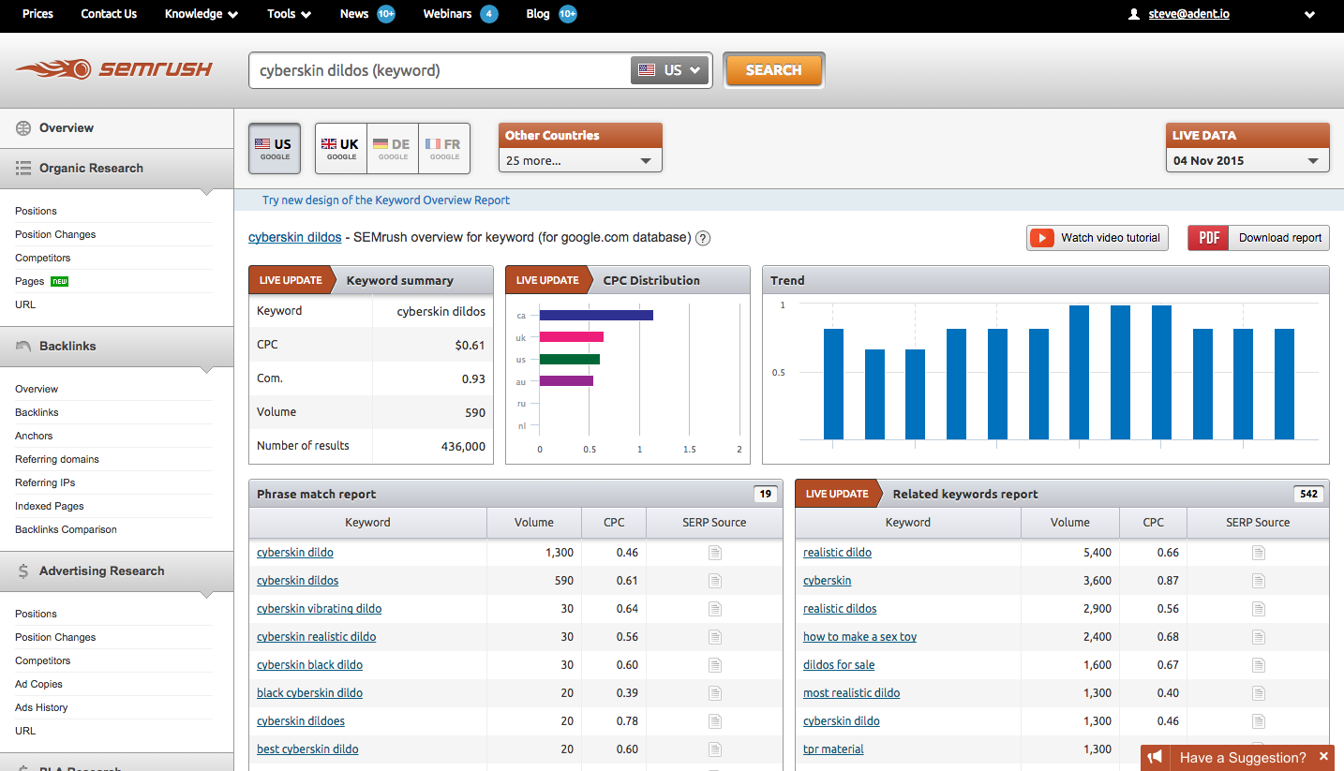
Task: Click the orange SEARCH button
Action: 773,70
